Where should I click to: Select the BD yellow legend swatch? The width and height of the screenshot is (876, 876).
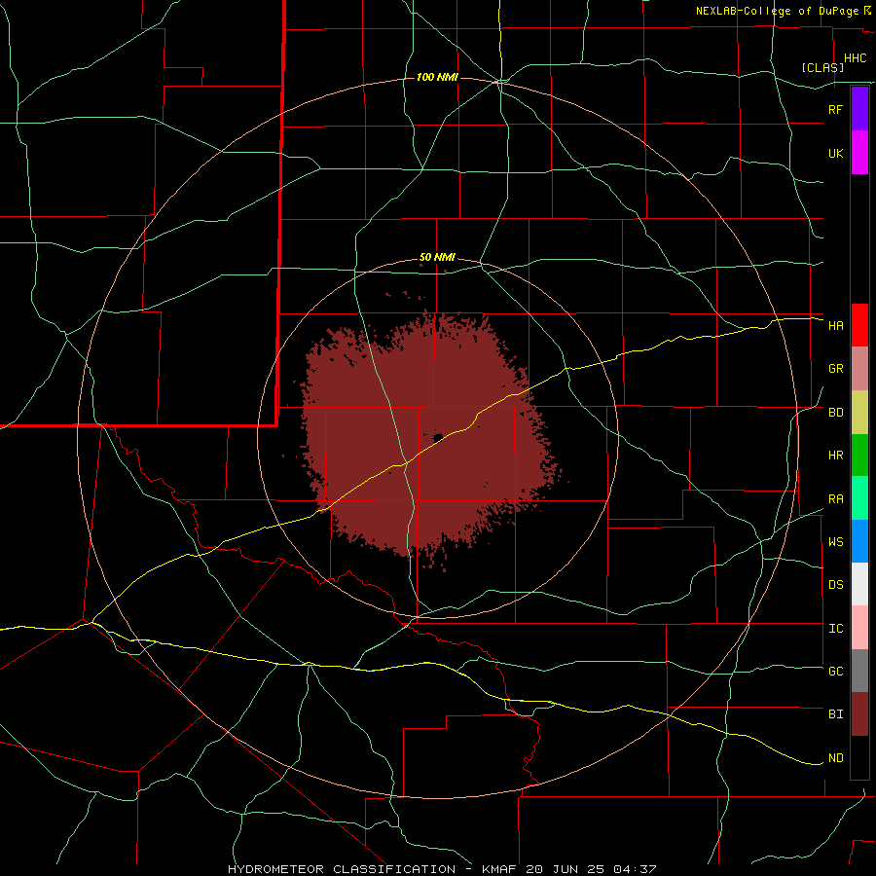point(859,413)
